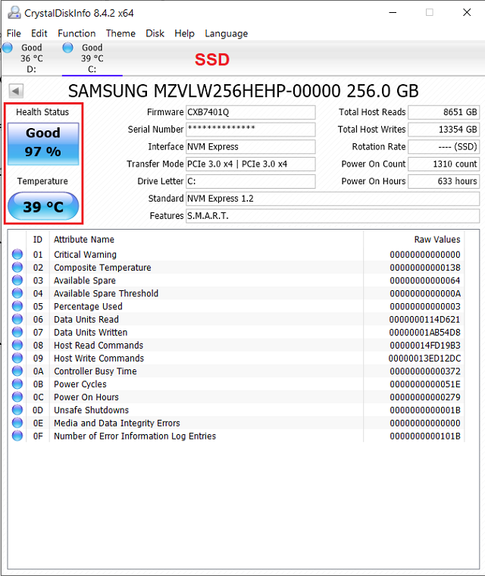
Task: Click the status orb for Data Units Written
Action: click(17, 332)
